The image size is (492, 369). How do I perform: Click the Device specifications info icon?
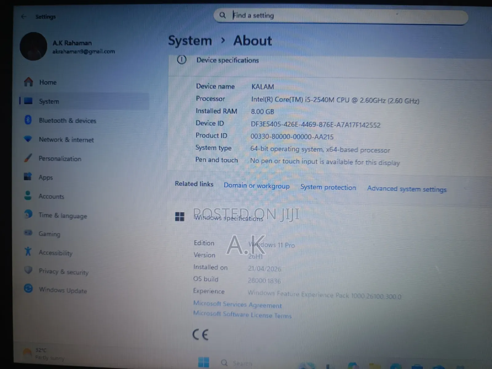pyautogui.click(x=182, y=60)
